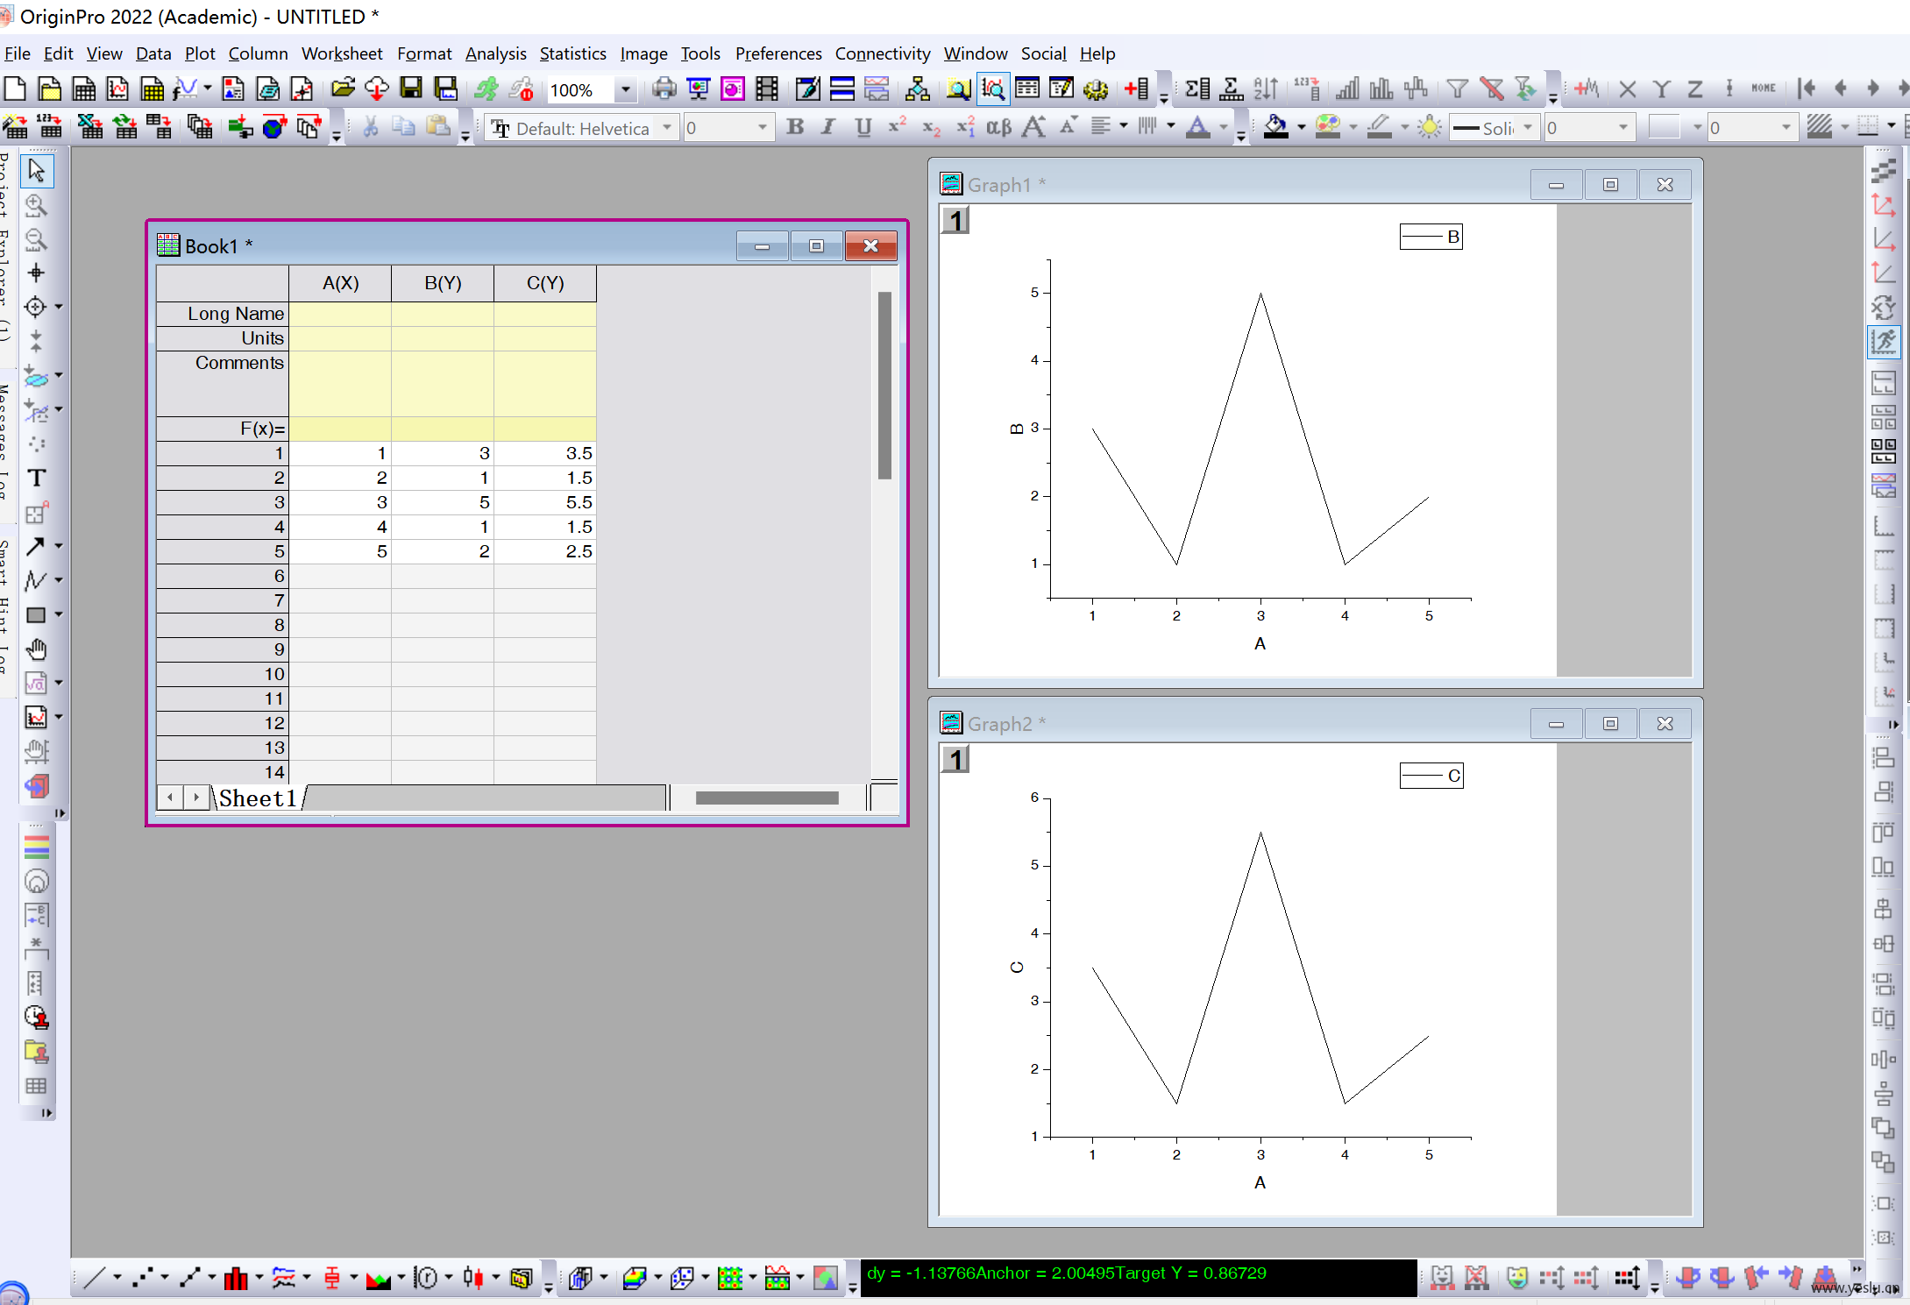Open the zoom percentage dropdown
Image resolution: width=1910 pixels, height=1305 pixels.
pos(625,89)
